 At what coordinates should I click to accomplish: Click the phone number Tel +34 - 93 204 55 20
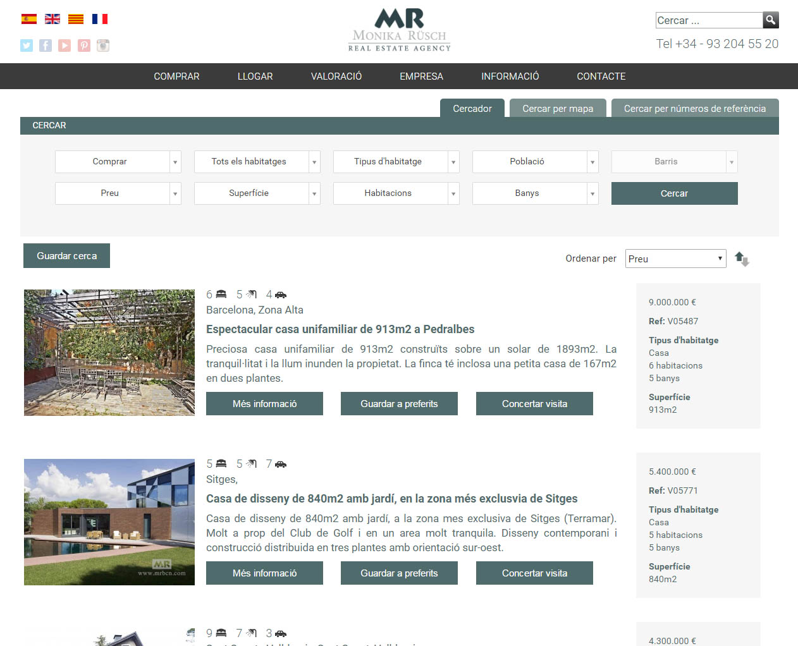pyautogui.click(x=717, y=44)
